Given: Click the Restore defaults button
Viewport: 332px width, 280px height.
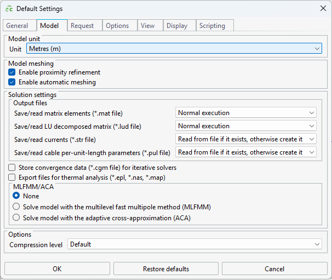Looking at the screenshot, I should point(166,269).
